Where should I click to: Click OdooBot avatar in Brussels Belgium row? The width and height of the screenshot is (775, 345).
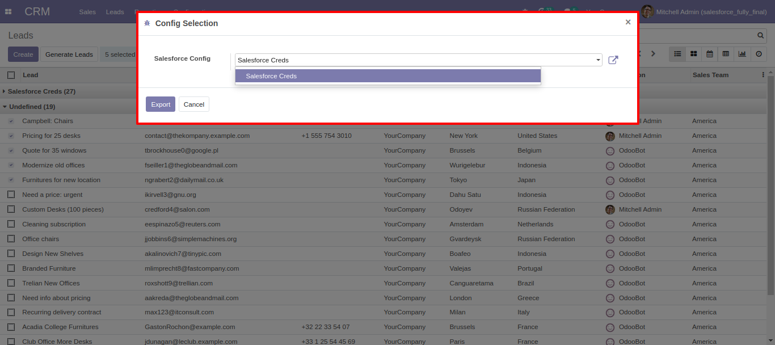tap(610, 151)
